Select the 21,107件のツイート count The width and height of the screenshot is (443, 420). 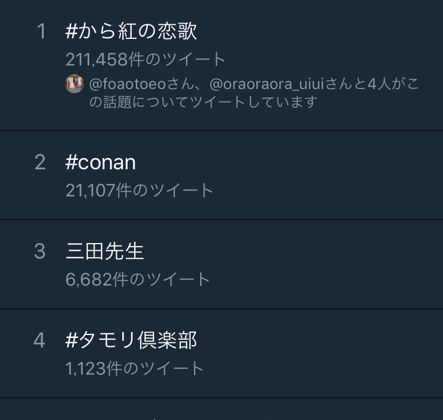(x=139, y=190)
